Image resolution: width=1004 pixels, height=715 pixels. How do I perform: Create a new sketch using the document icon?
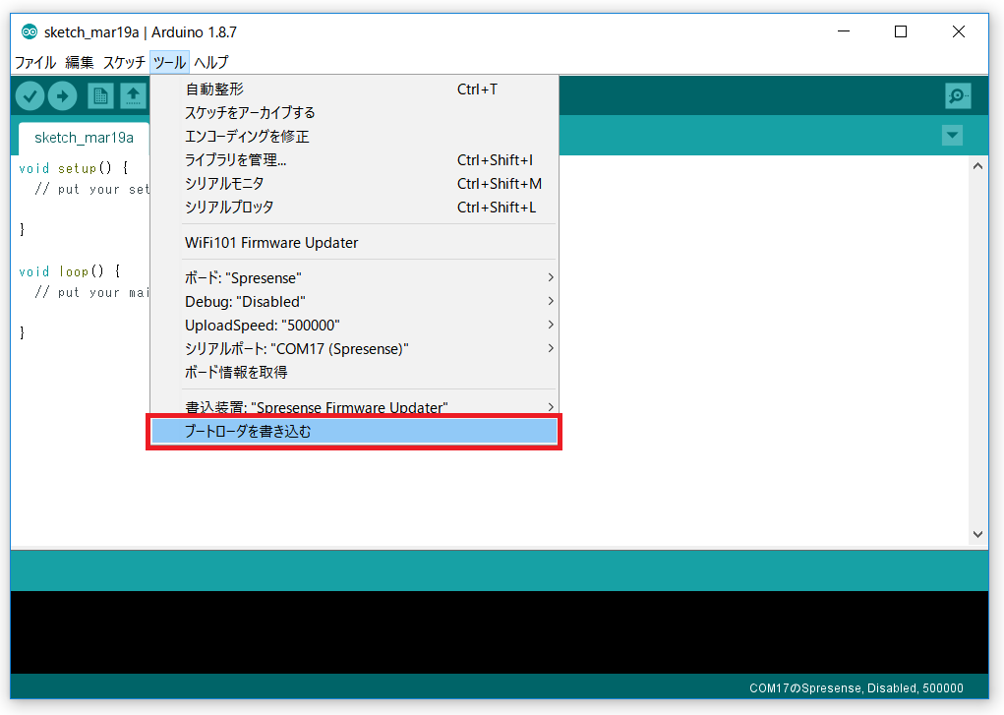click(99, 95)
